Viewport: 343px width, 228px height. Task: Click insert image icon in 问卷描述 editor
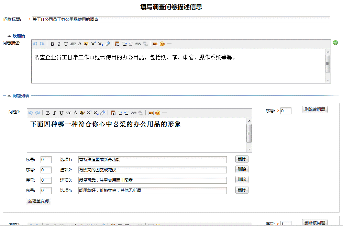pos(155,44)
